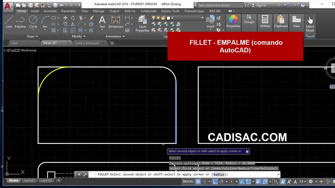335x188 pixels.
Task: Open the Dimension tool
Action: tap(116, 22)
